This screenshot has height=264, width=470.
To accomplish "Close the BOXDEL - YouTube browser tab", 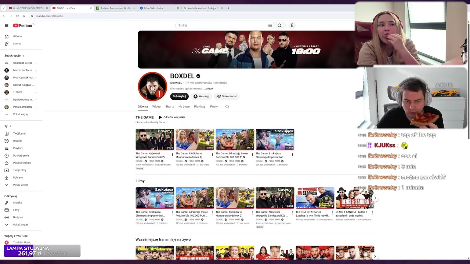I will [91, 8].
